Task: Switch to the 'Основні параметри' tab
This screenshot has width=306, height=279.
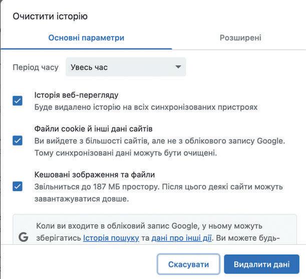Action: click(86, 38)
